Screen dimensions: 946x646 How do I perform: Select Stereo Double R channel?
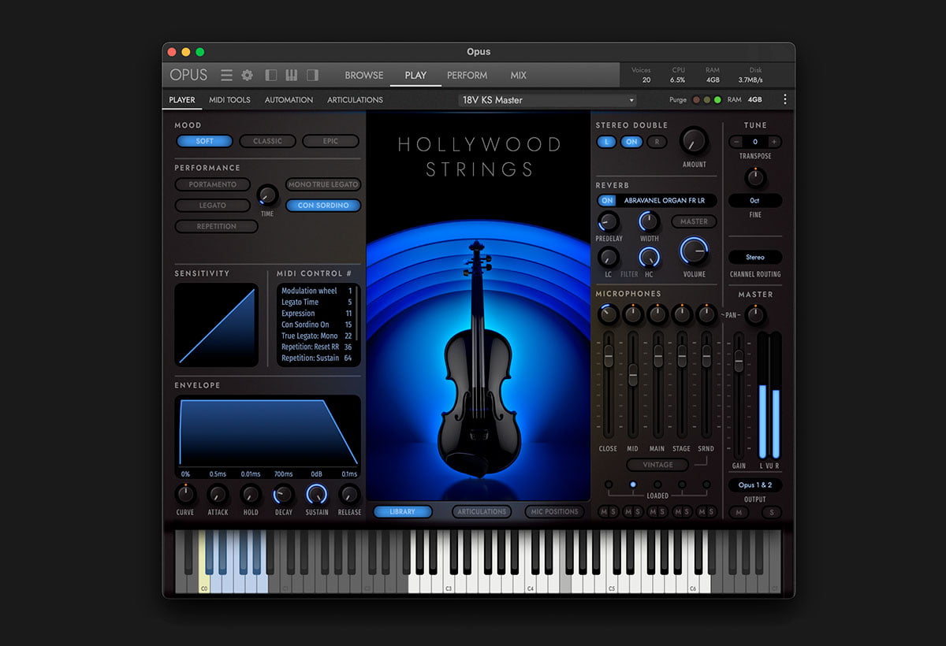coord(657,143)
